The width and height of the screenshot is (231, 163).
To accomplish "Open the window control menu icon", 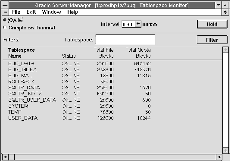I will [5, 5].
